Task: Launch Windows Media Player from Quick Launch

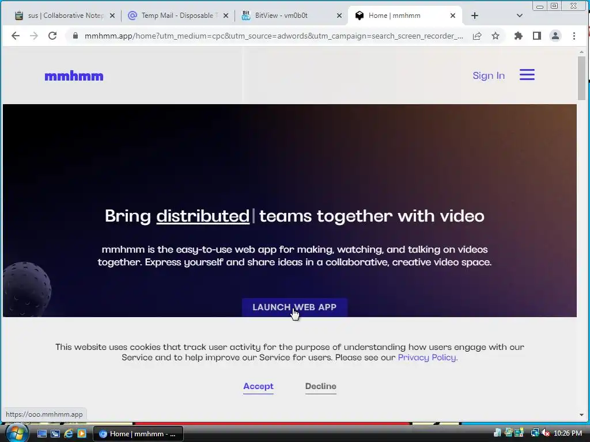Action: 82,434
